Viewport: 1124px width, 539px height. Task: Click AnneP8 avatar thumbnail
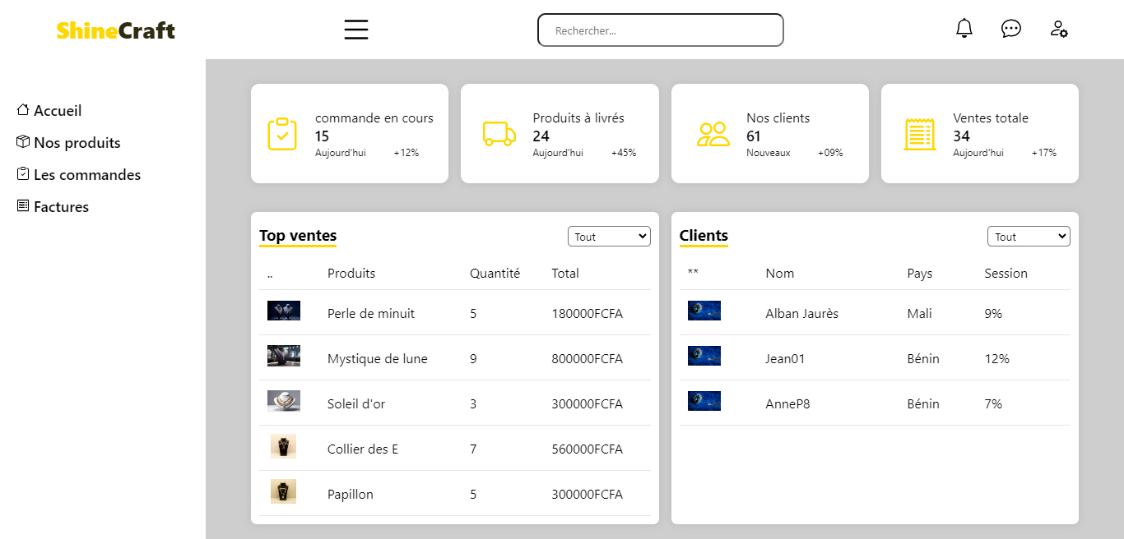(x=704, y=401)
